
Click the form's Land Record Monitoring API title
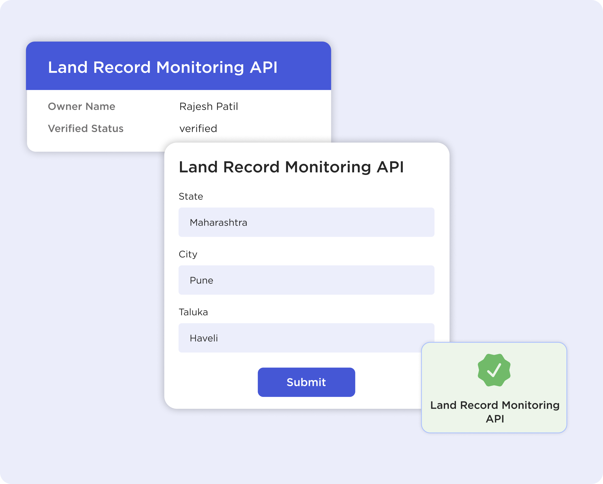coord(291,167)
